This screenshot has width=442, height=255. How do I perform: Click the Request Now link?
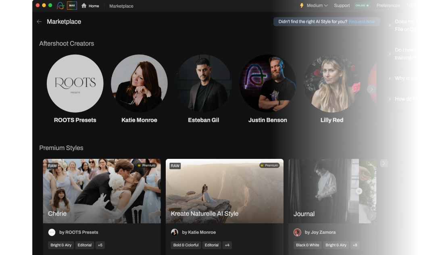click(x=362, y=22)
